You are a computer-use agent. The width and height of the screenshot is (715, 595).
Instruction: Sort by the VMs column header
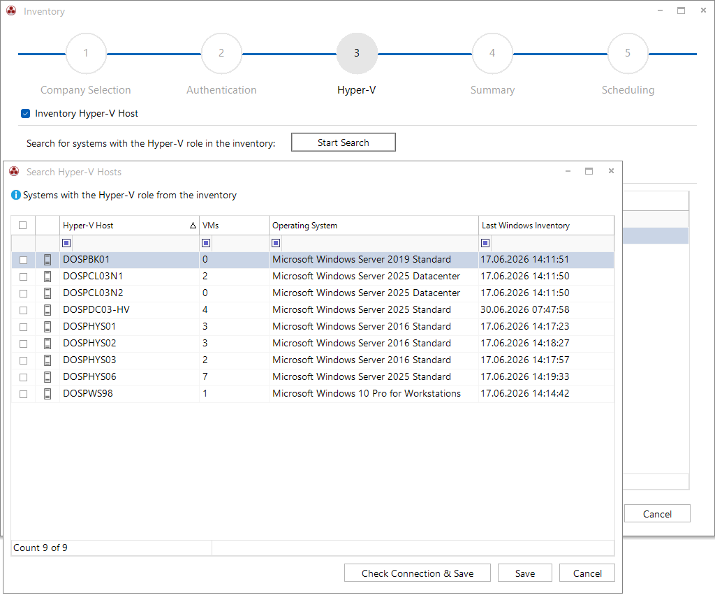(234, 226)
